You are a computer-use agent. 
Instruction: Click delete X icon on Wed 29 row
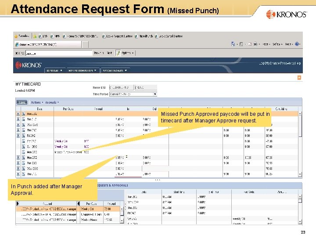[x=18, y=169]
